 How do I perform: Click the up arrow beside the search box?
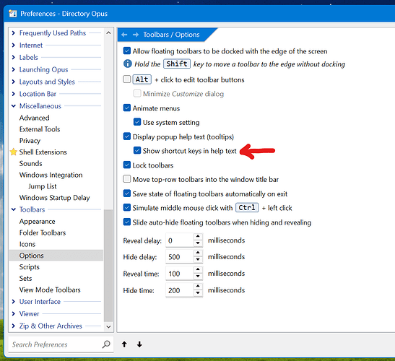point(124,344)
